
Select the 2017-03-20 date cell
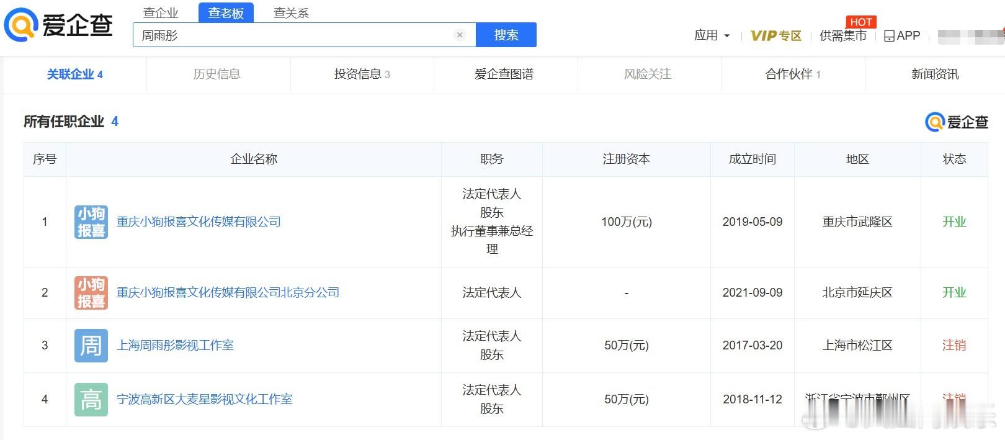pos(753,346)
